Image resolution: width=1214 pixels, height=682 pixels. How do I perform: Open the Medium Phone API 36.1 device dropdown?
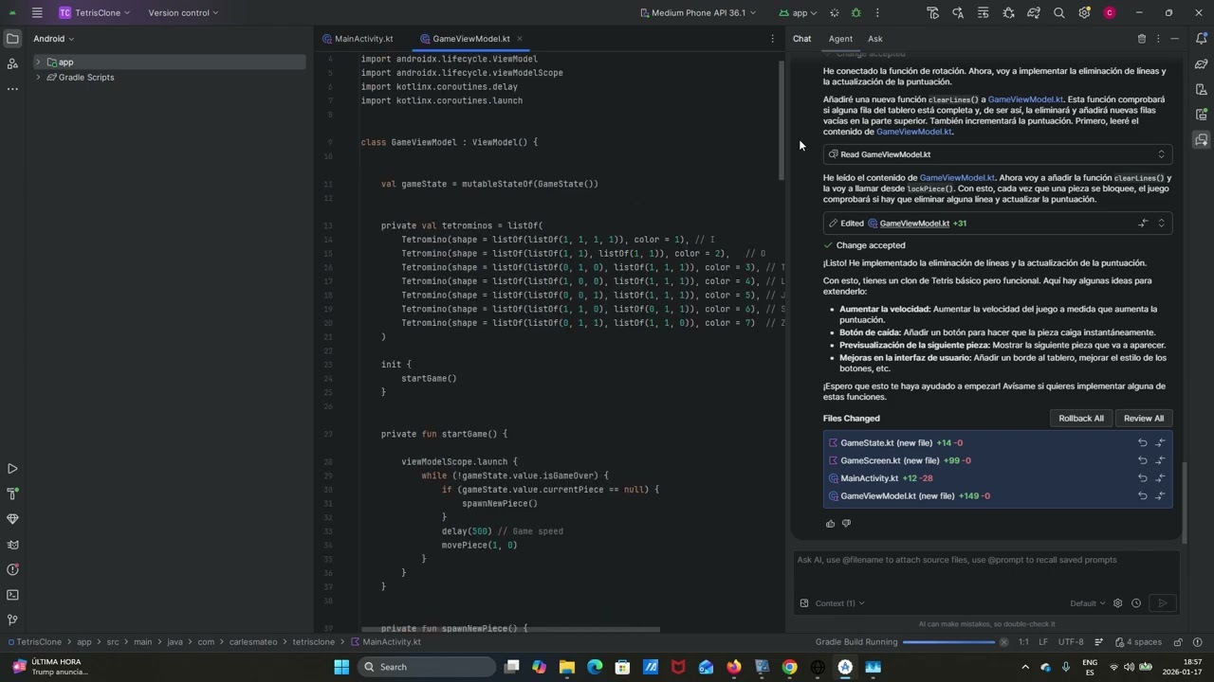[698, 12]
